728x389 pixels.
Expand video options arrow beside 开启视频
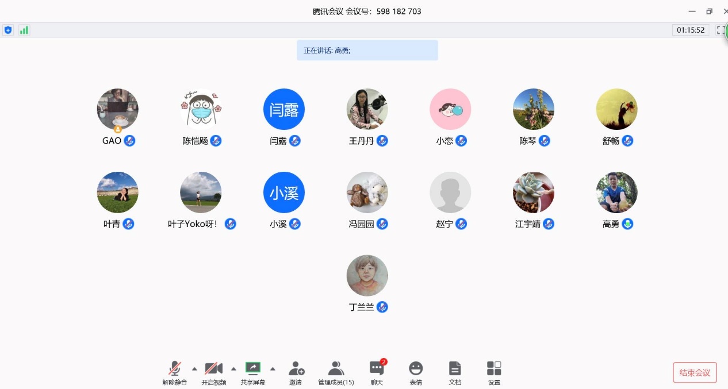point(233,369)
